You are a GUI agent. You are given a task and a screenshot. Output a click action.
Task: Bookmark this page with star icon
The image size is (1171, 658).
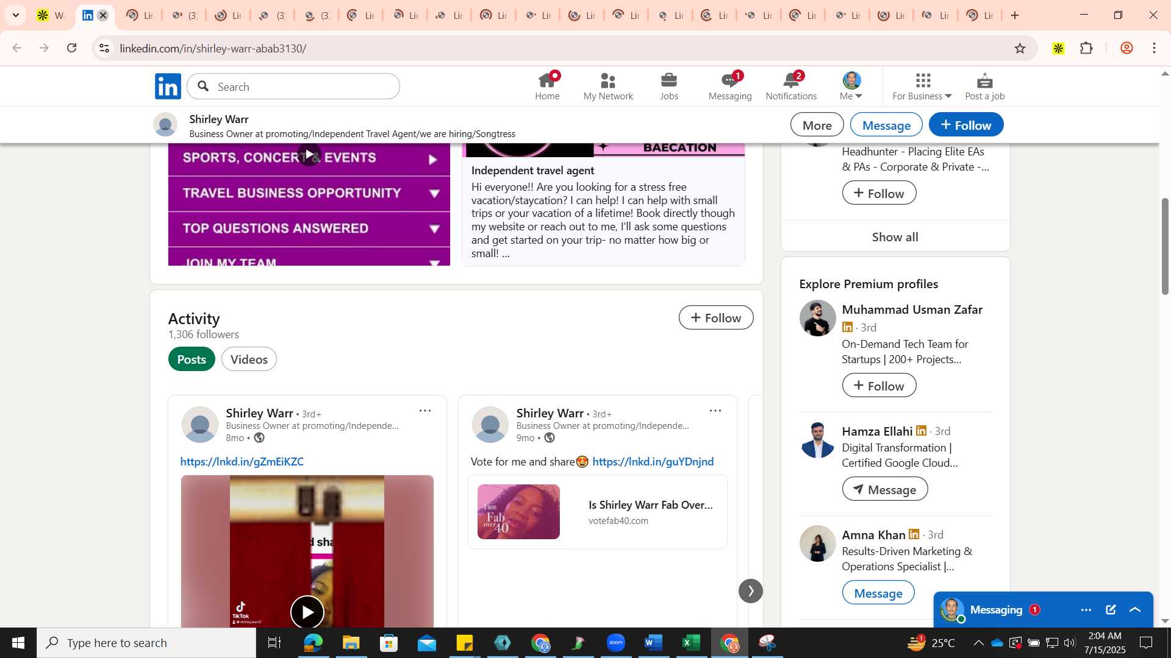click(x=1020, y=48)
